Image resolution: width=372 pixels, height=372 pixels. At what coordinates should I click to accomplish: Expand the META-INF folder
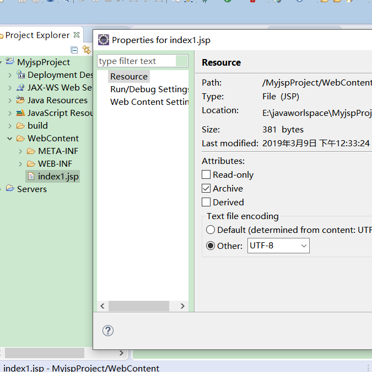click(20, 151)
